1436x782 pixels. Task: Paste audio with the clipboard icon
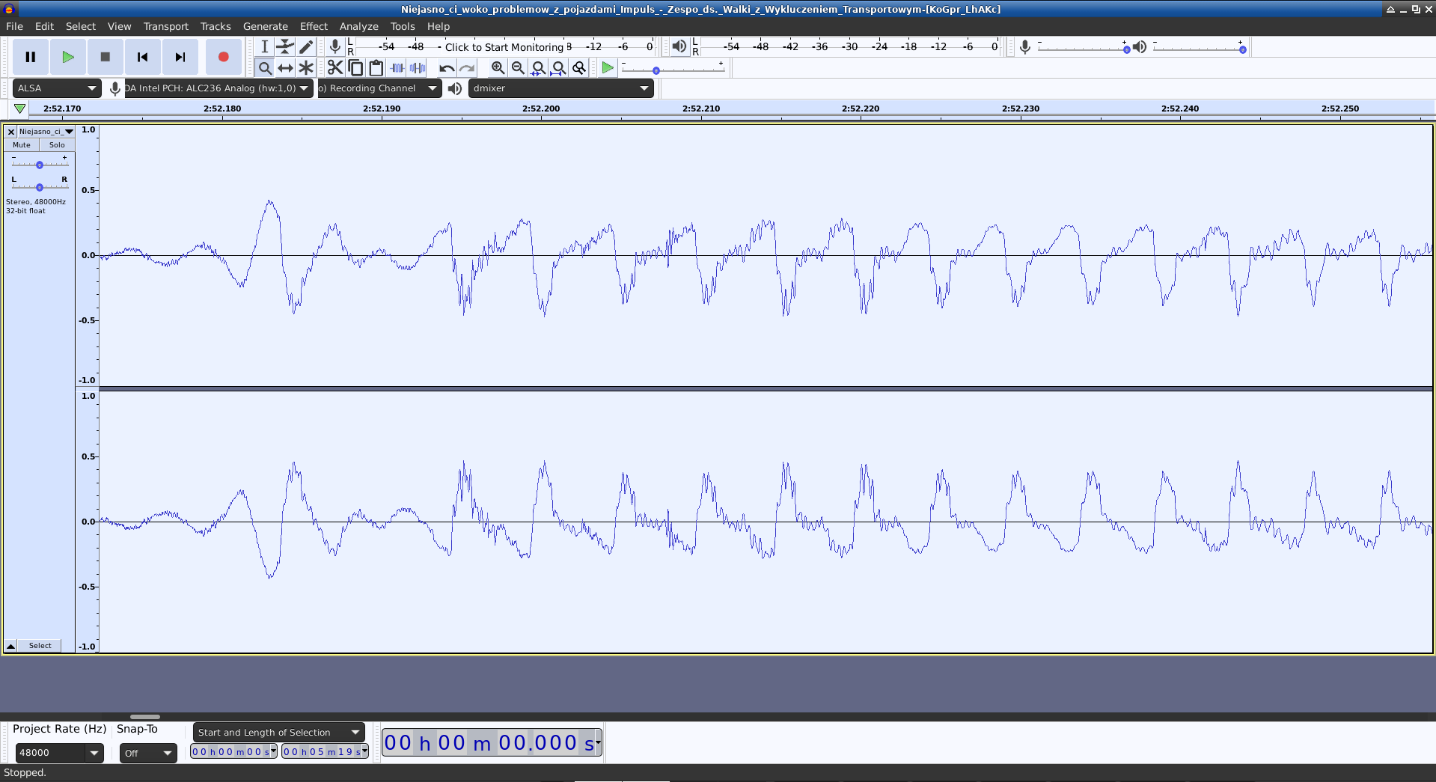pyautogui.click(x=376, y=68)
